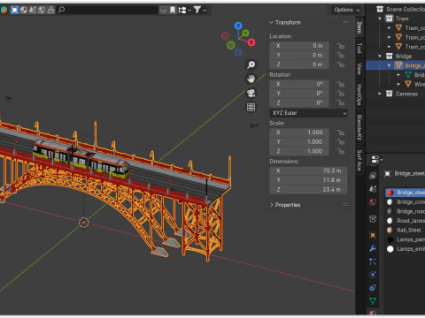Select the Lamps_paint material slot
This screenshot has width=425, height=318.
(405, 239)
